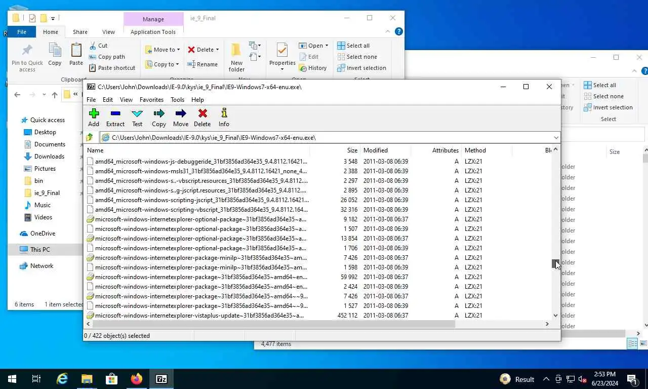Screen dimensions: 648x389
Task: Switch to the Share ribbon tab
Action: tap(80, 32)
